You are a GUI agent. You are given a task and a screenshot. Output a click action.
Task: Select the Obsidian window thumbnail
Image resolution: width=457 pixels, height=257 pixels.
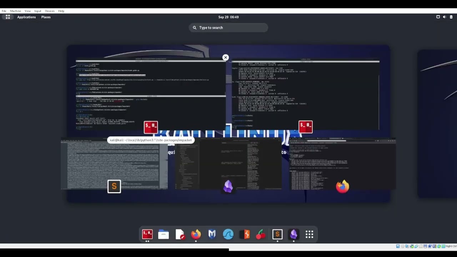tap(228, 164)
